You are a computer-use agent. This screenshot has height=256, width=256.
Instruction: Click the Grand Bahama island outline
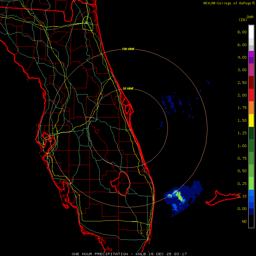tap(223, 198)
